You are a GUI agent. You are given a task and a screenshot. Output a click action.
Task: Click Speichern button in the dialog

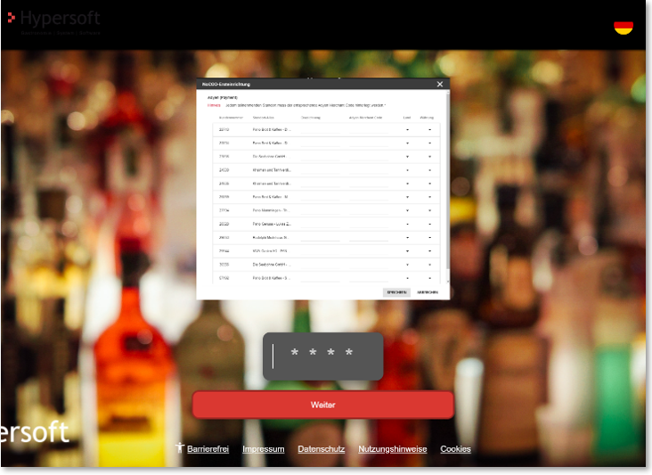coord(396,291)
